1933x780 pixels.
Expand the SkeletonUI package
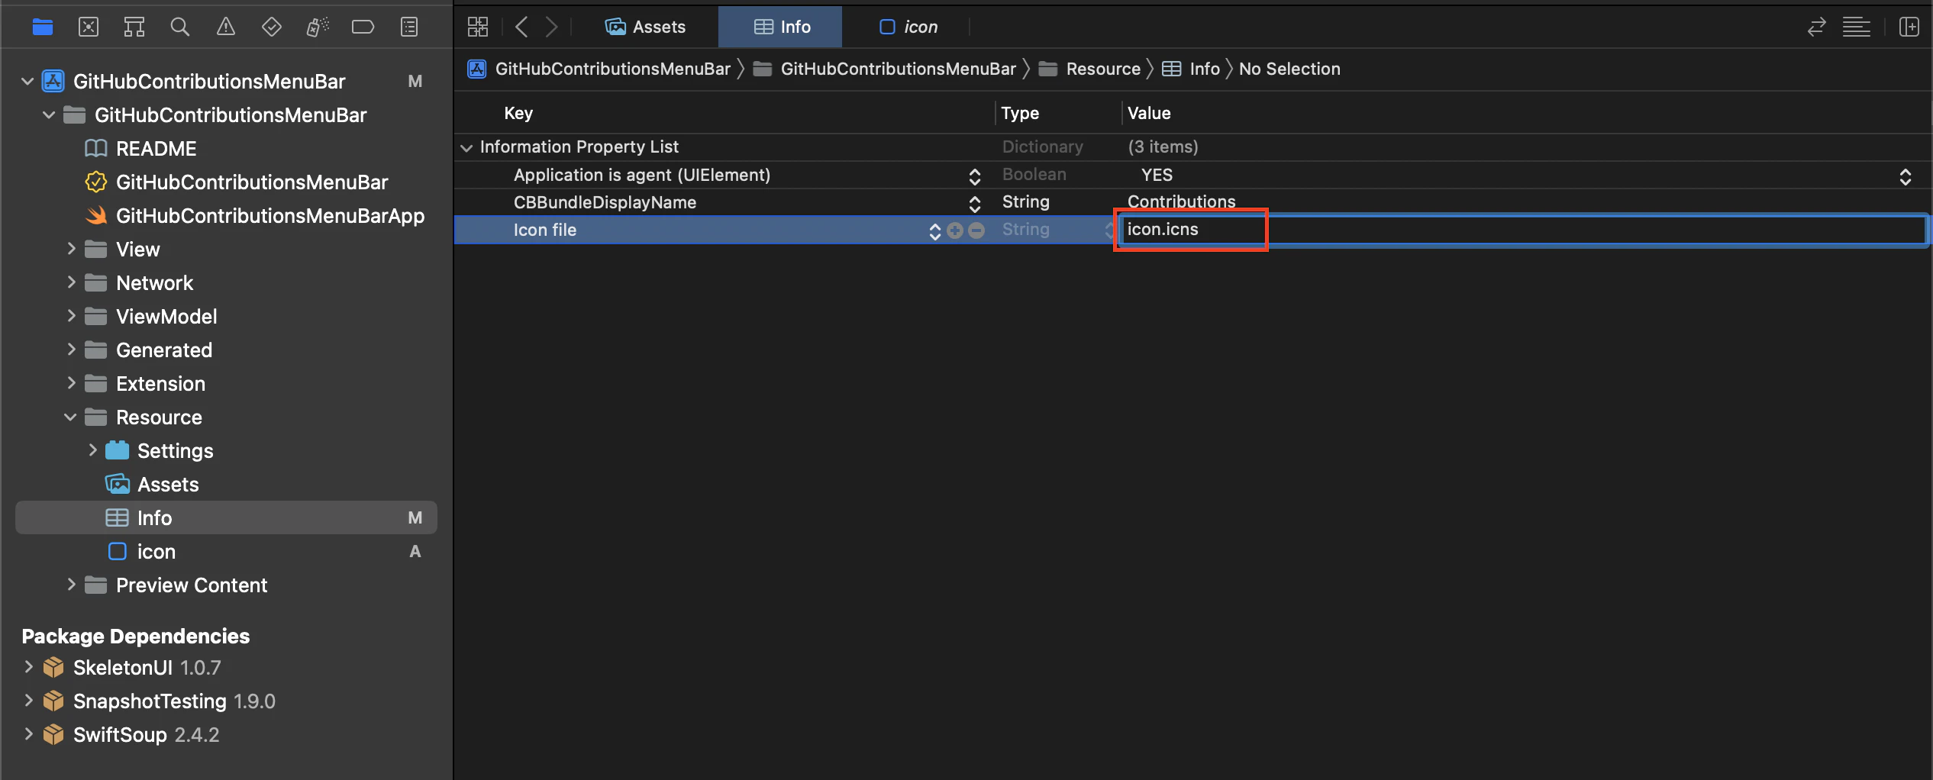28,667
